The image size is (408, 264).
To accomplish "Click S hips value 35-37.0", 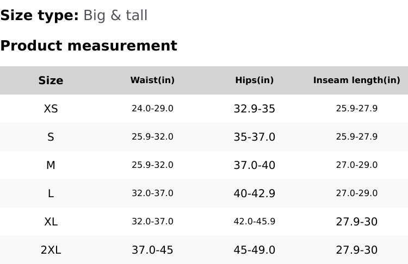I will [255, 137].
